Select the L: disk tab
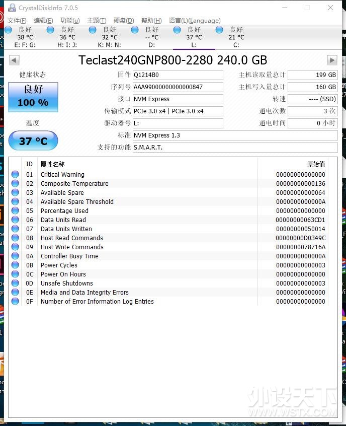 194,37
